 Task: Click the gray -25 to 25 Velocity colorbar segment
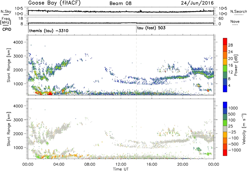pyautogui.click(x=225, y=129)
